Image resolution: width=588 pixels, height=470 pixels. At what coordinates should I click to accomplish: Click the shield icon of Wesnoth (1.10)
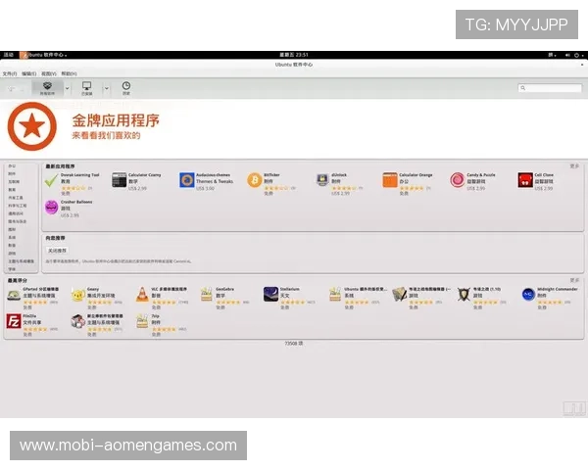464,295
